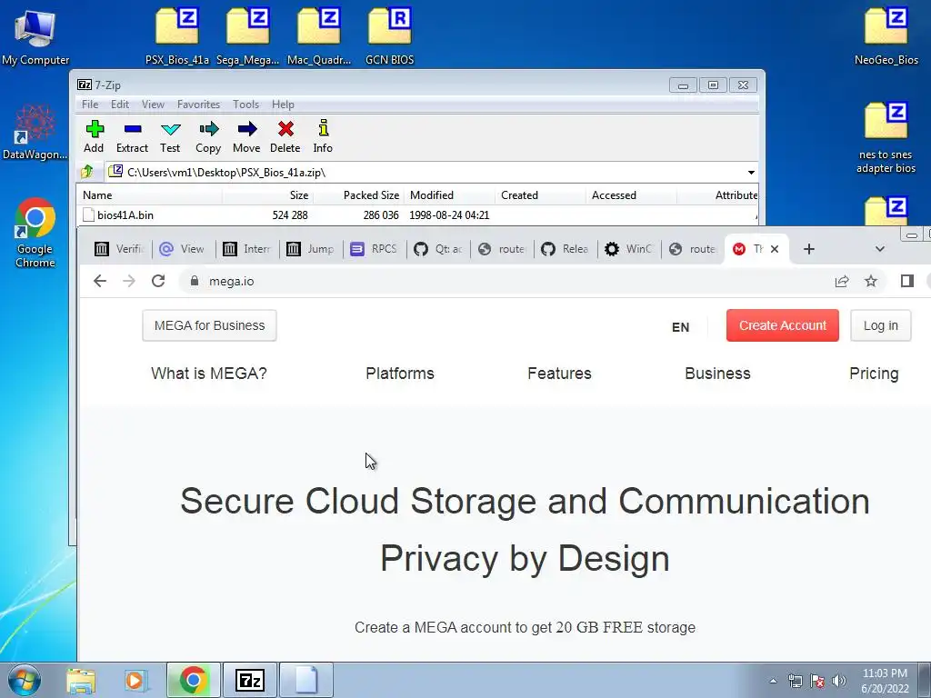This screenshot has width=931, height=698.
Task: Reload the mega.io page
Action: (x=158, y=282)
